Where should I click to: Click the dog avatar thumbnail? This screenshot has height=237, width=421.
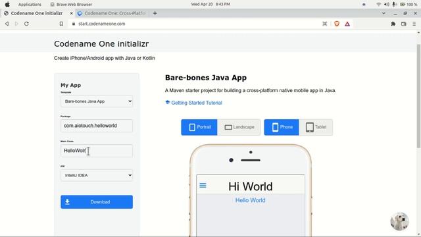pyautogui.click(x=399, y=221)
